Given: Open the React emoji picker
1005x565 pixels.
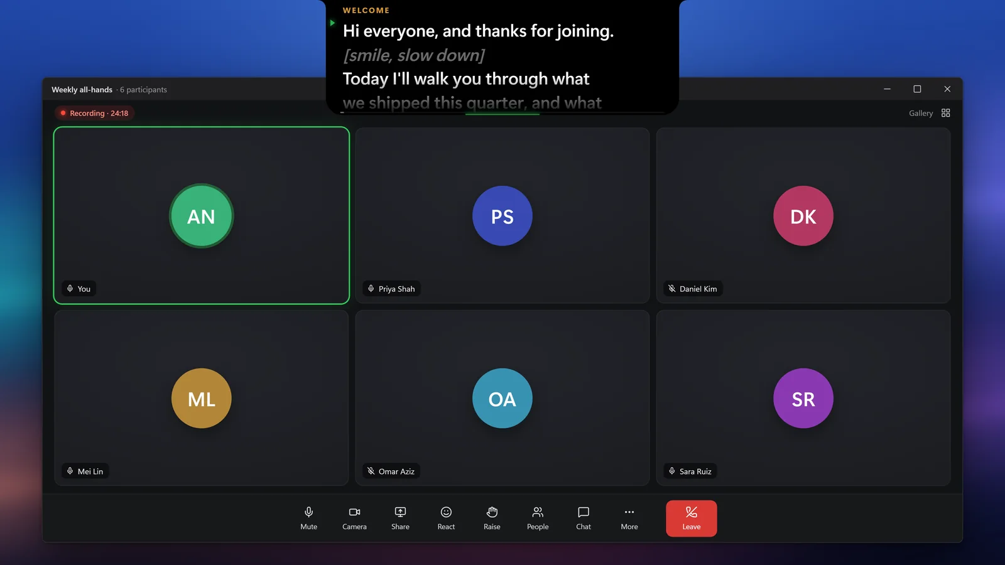Looking at the screenshot, I should point(446,519).
